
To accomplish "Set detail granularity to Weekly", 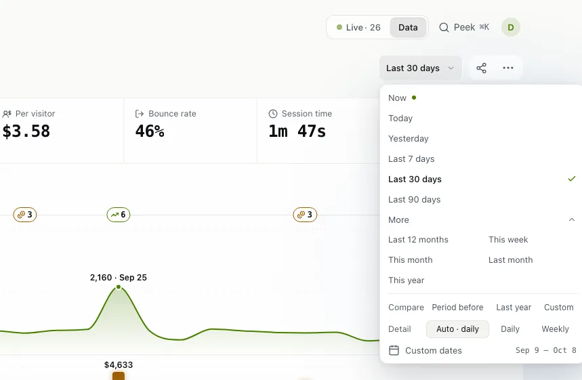I will click(555, 329).
